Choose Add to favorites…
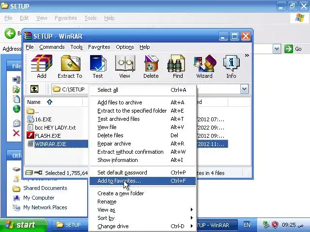Image resolution: width=310 pixels, height=232 pixels. 143,181
